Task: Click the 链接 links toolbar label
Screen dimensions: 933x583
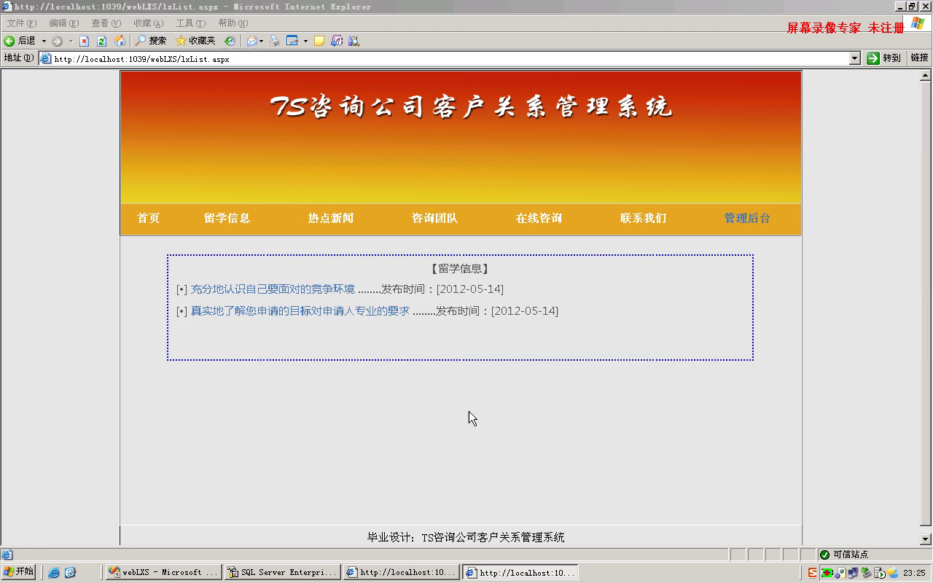Action: pos(919,58)
